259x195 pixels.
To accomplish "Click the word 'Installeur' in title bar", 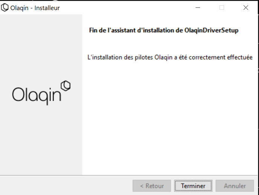I will [x=47, y=8].
